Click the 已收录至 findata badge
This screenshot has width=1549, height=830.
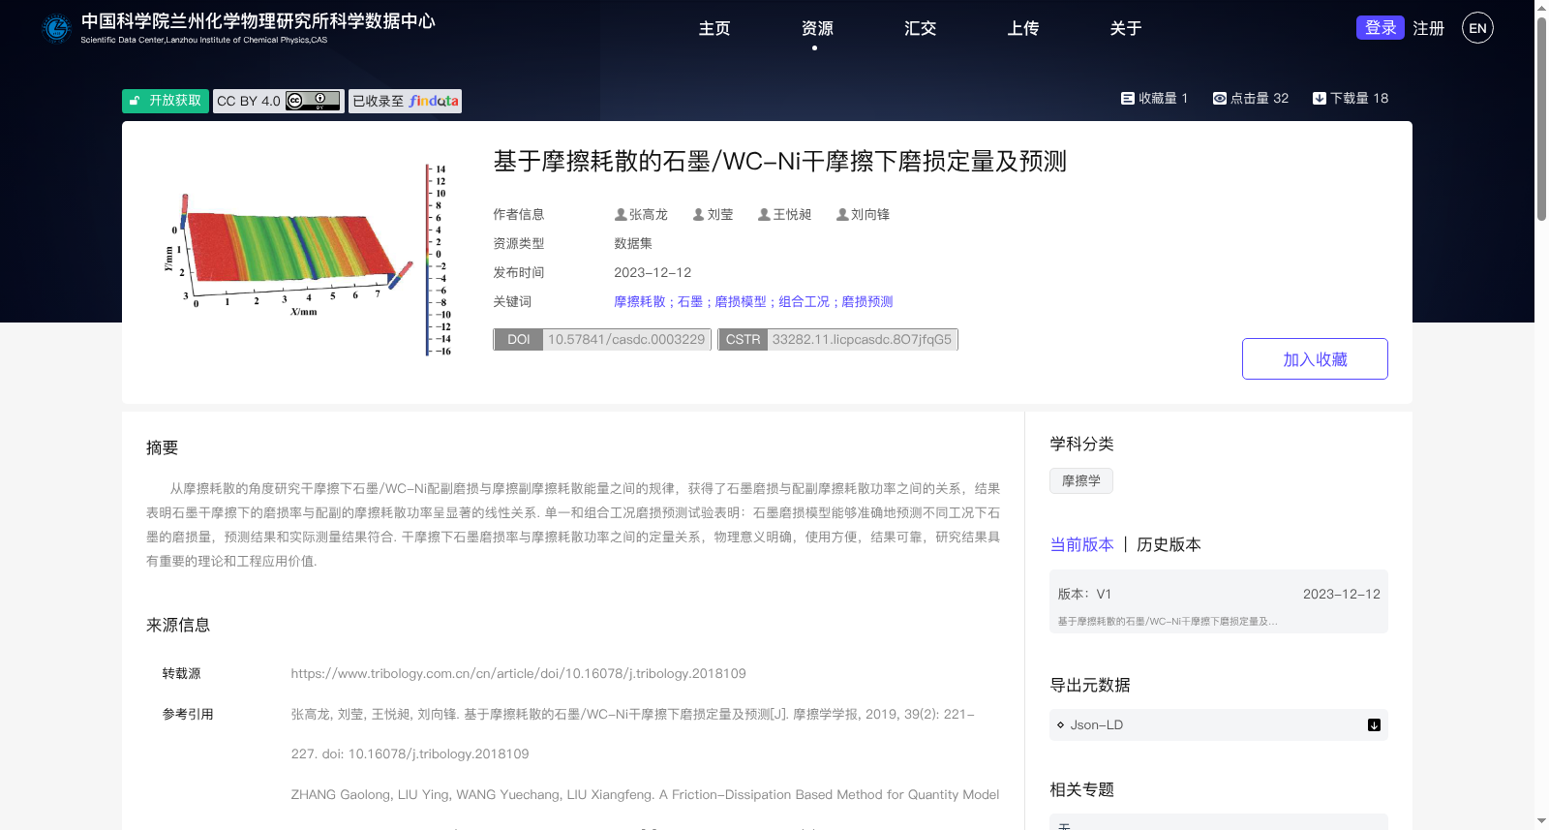point(405,101)
